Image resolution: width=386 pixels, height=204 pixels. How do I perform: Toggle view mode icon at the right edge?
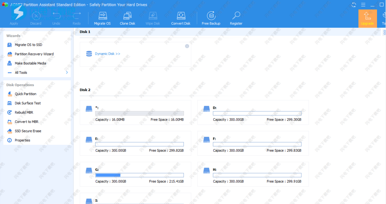pos(384,32)
